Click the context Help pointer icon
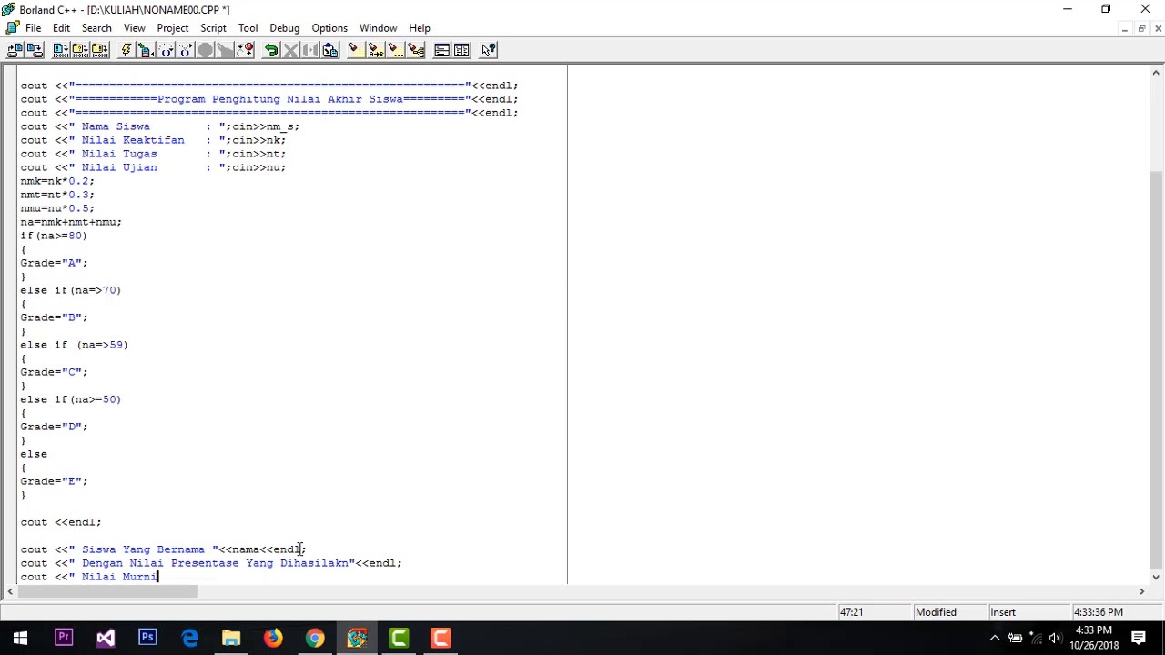This screenshot has height=655, width=1165. [489, 50]
